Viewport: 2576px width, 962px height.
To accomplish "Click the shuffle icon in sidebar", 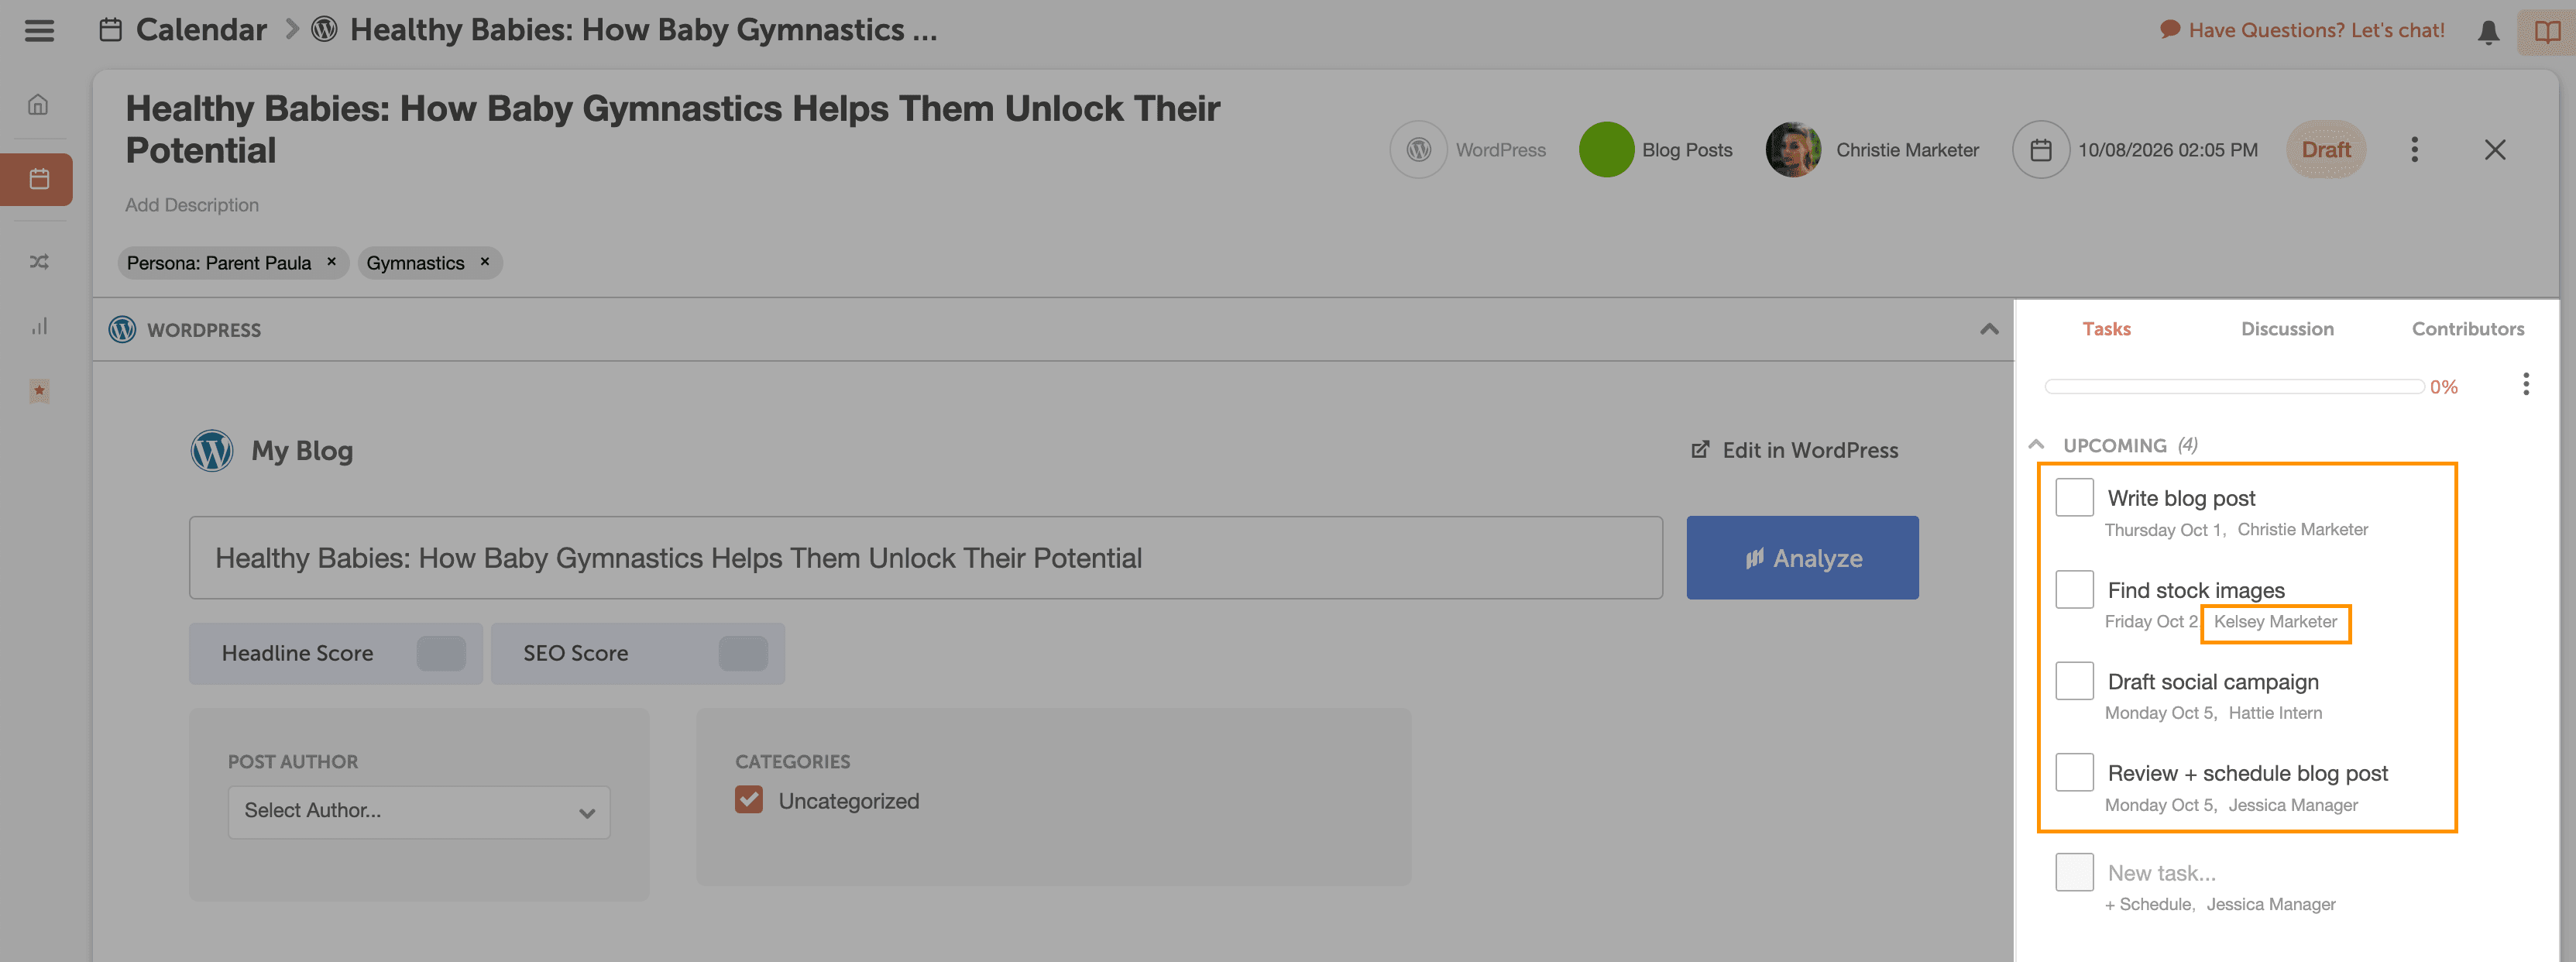I will tap(39, 262).
